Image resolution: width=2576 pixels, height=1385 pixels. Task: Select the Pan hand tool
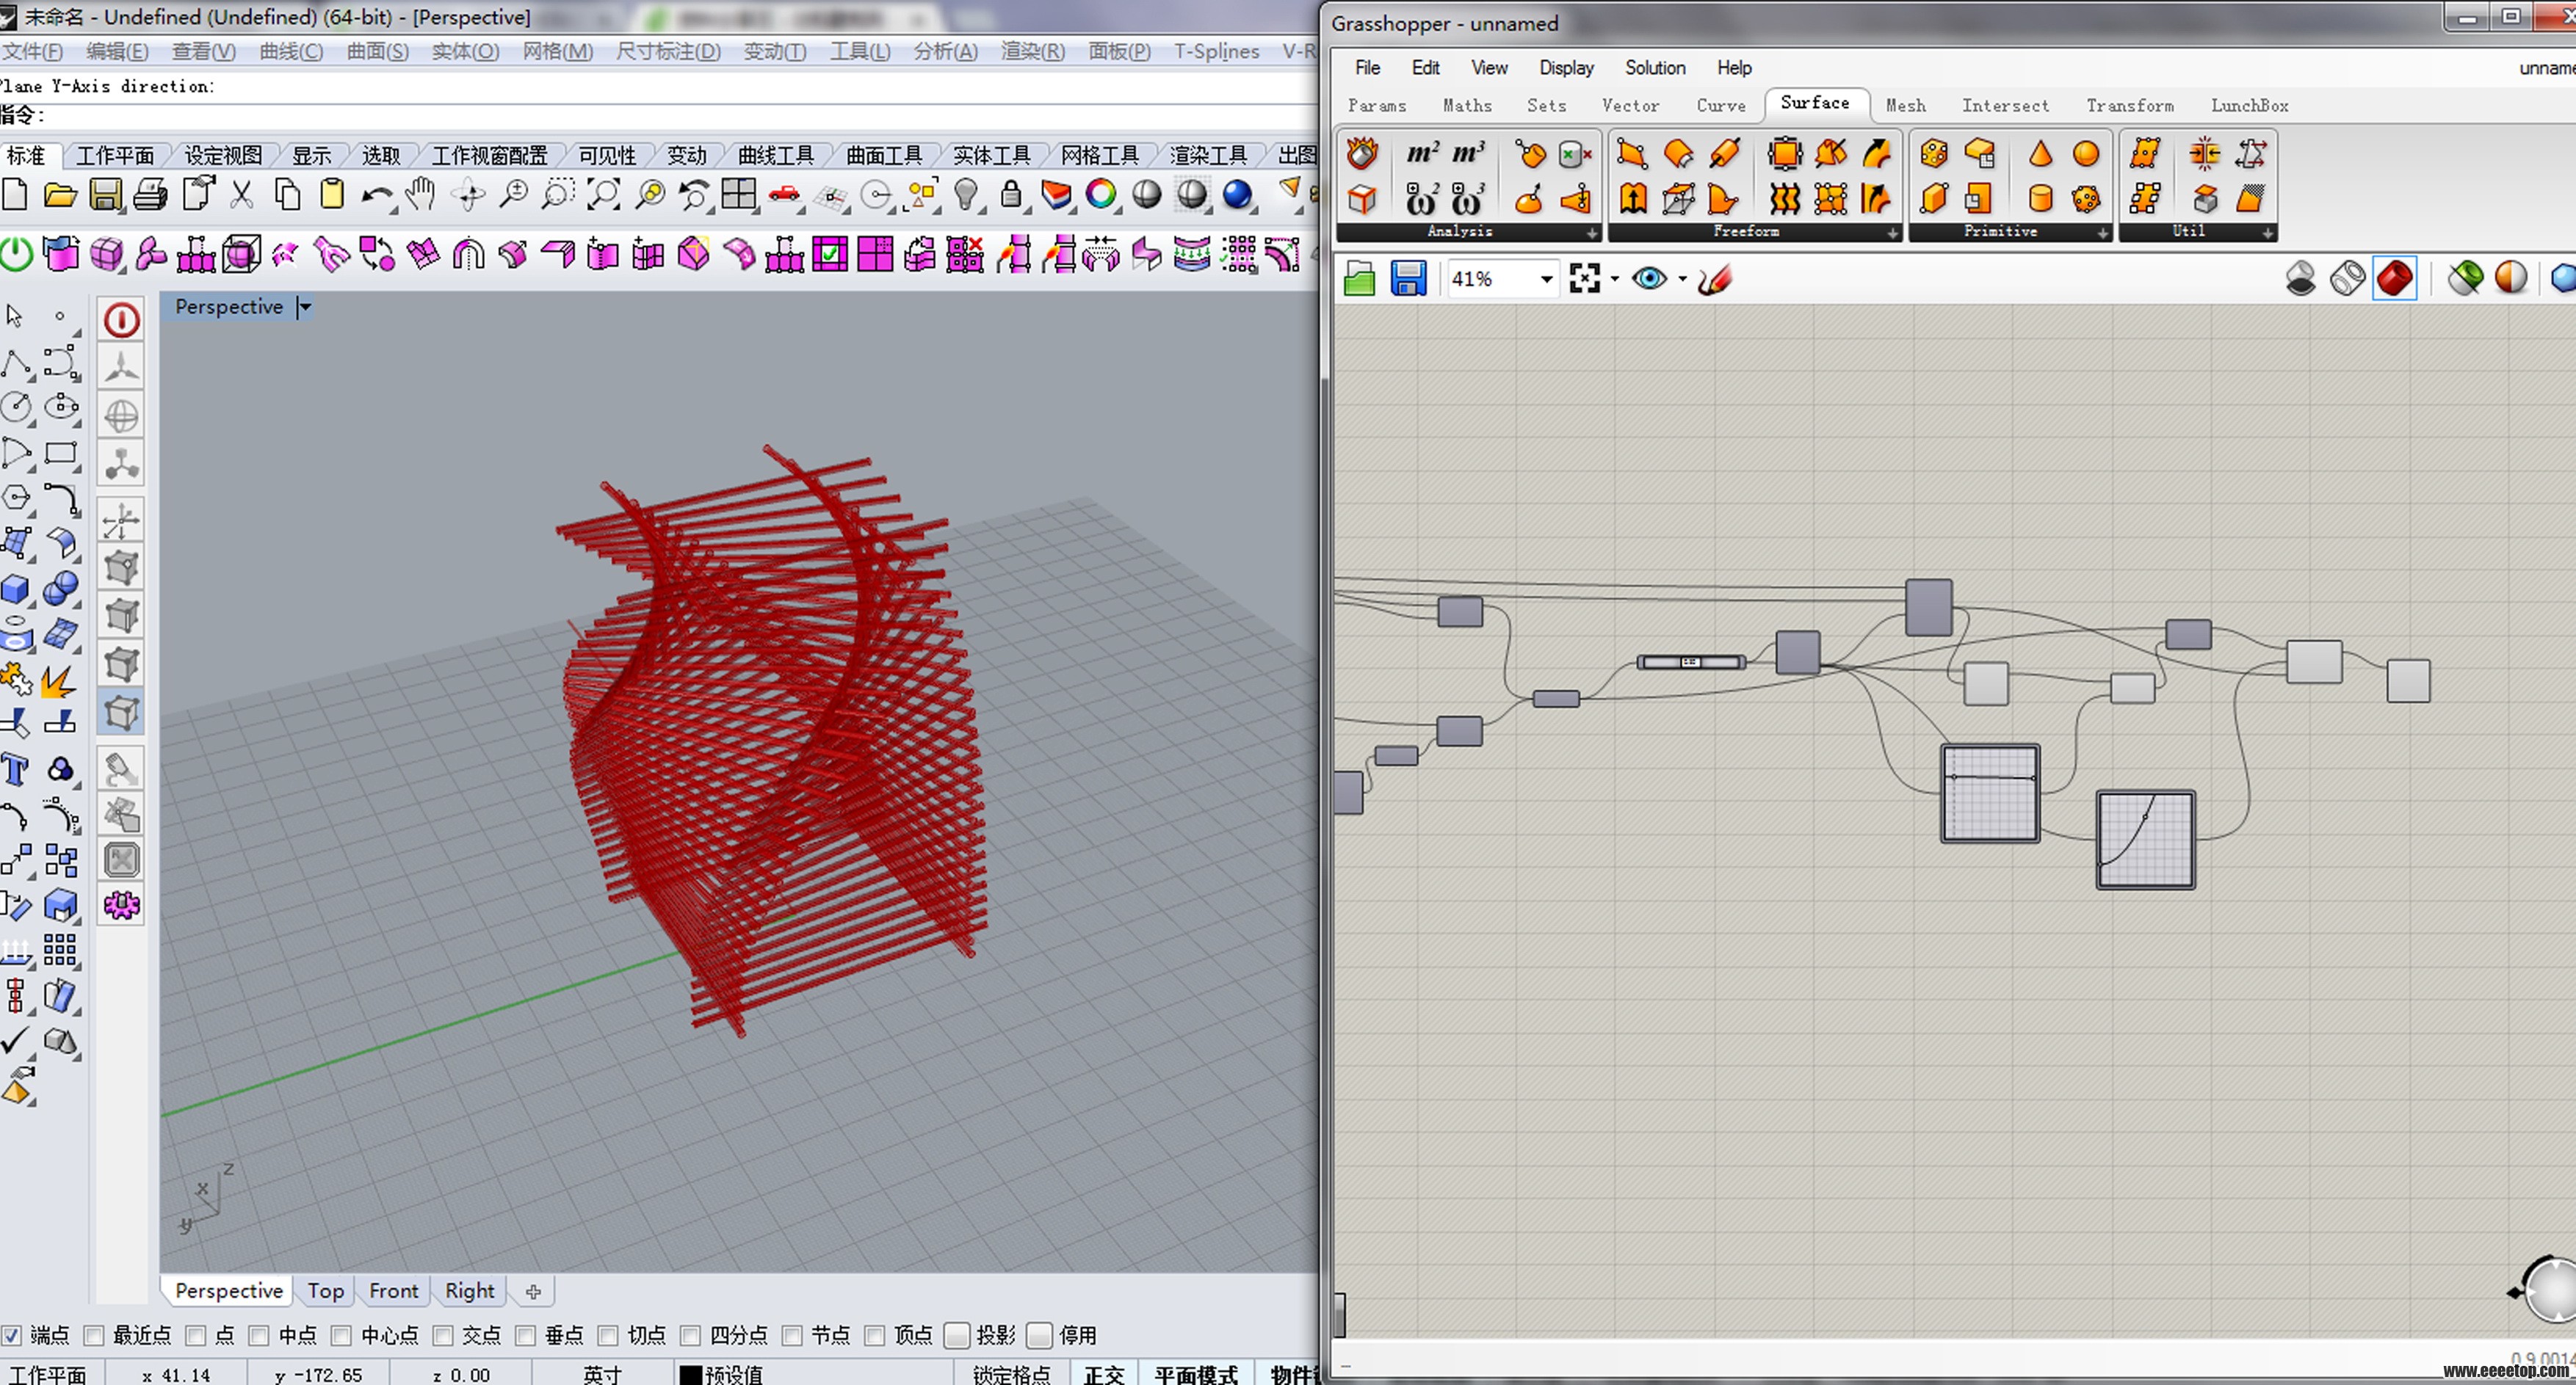click(421, 194)
